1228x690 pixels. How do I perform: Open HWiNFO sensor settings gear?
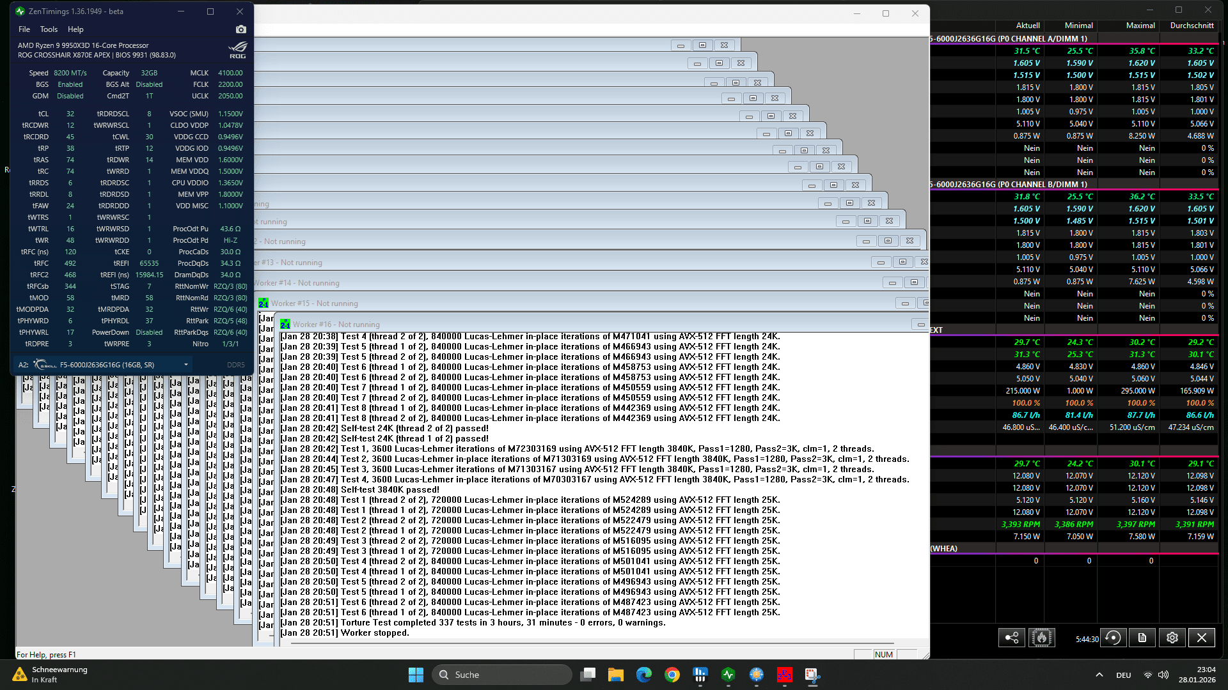(1172, 638)
